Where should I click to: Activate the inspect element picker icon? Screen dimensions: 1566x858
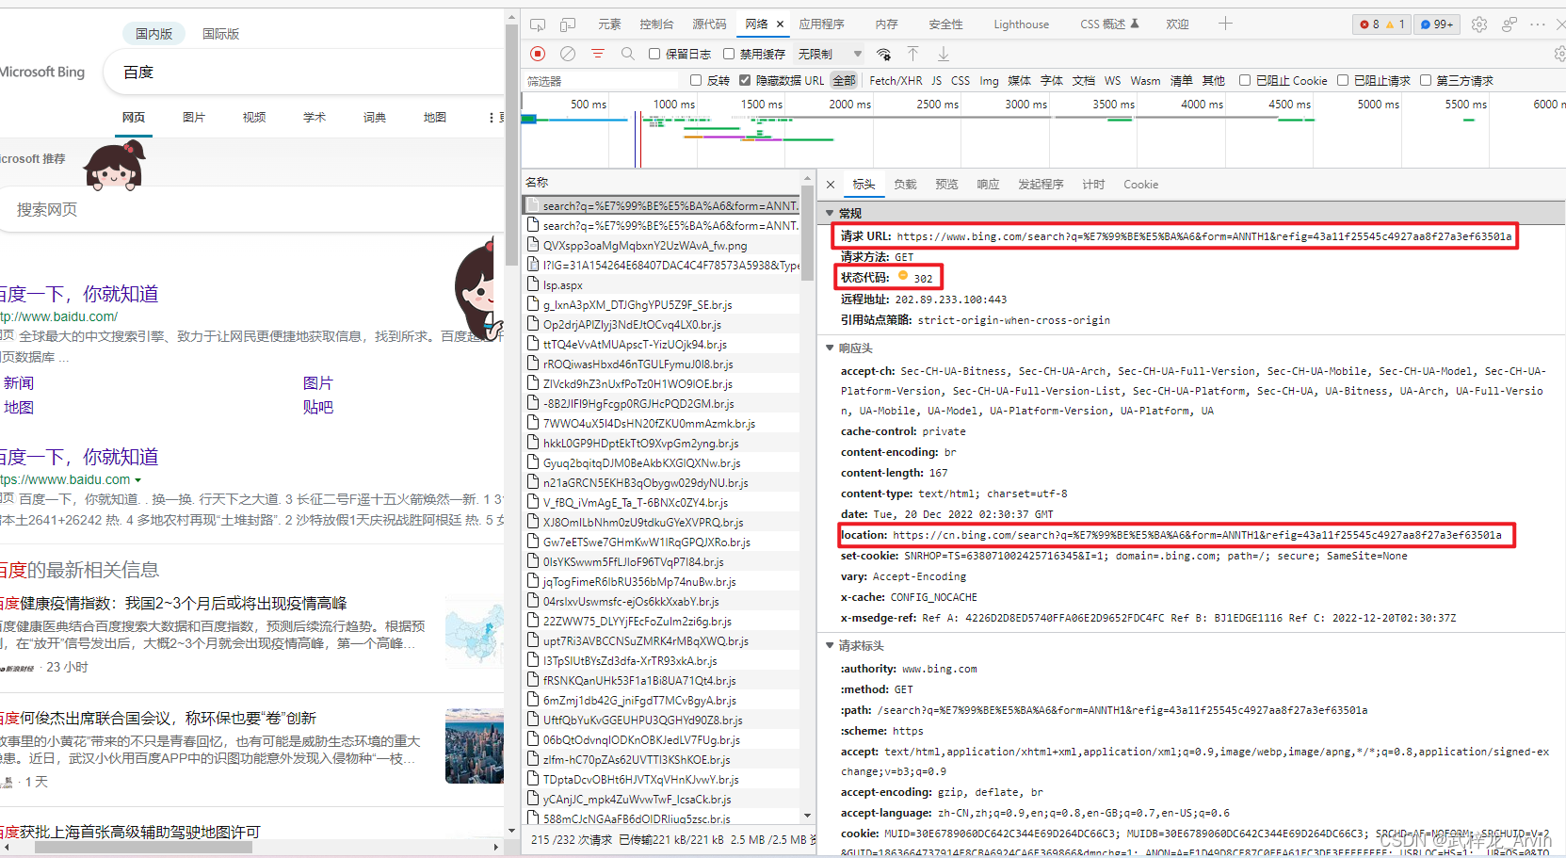click(x=538, y=24)
